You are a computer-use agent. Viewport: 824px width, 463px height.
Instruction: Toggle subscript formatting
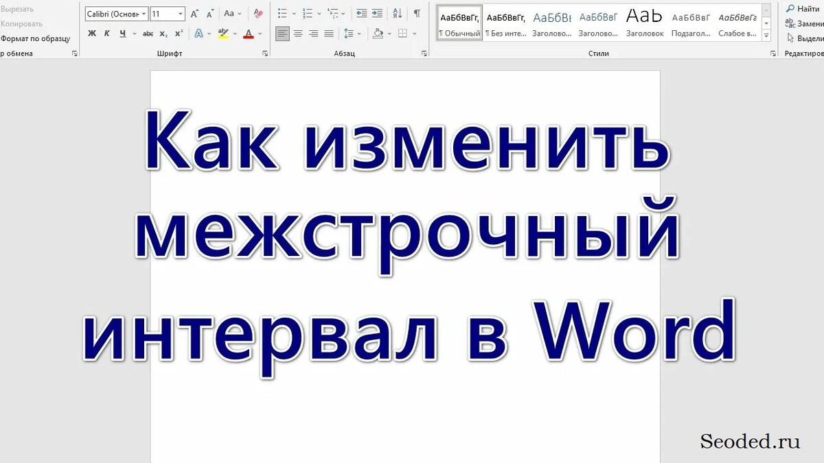coord(163,34)
